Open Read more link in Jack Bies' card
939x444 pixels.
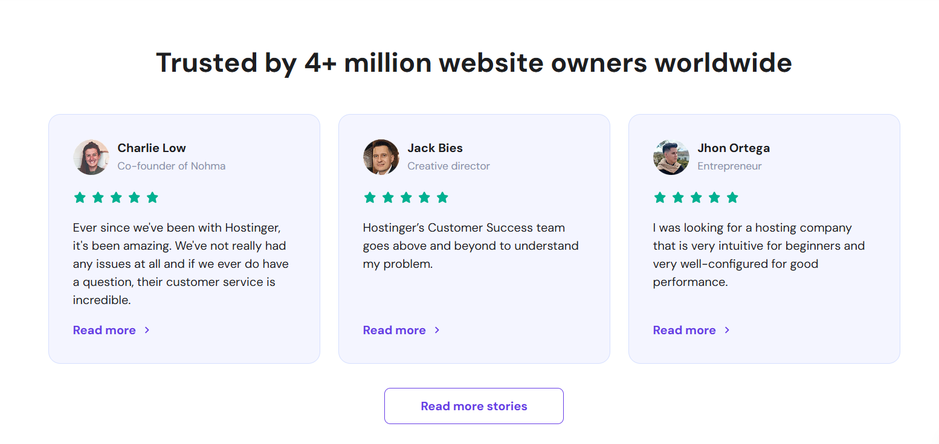pyautogui.click(x=395, y=330)
